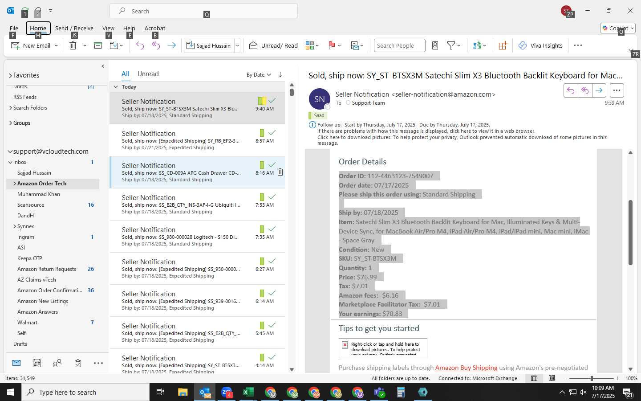The width and height of the screenshot is (641, 401).
Task: Click the Archive box icon in ribbon
Action: click(98, 45)
